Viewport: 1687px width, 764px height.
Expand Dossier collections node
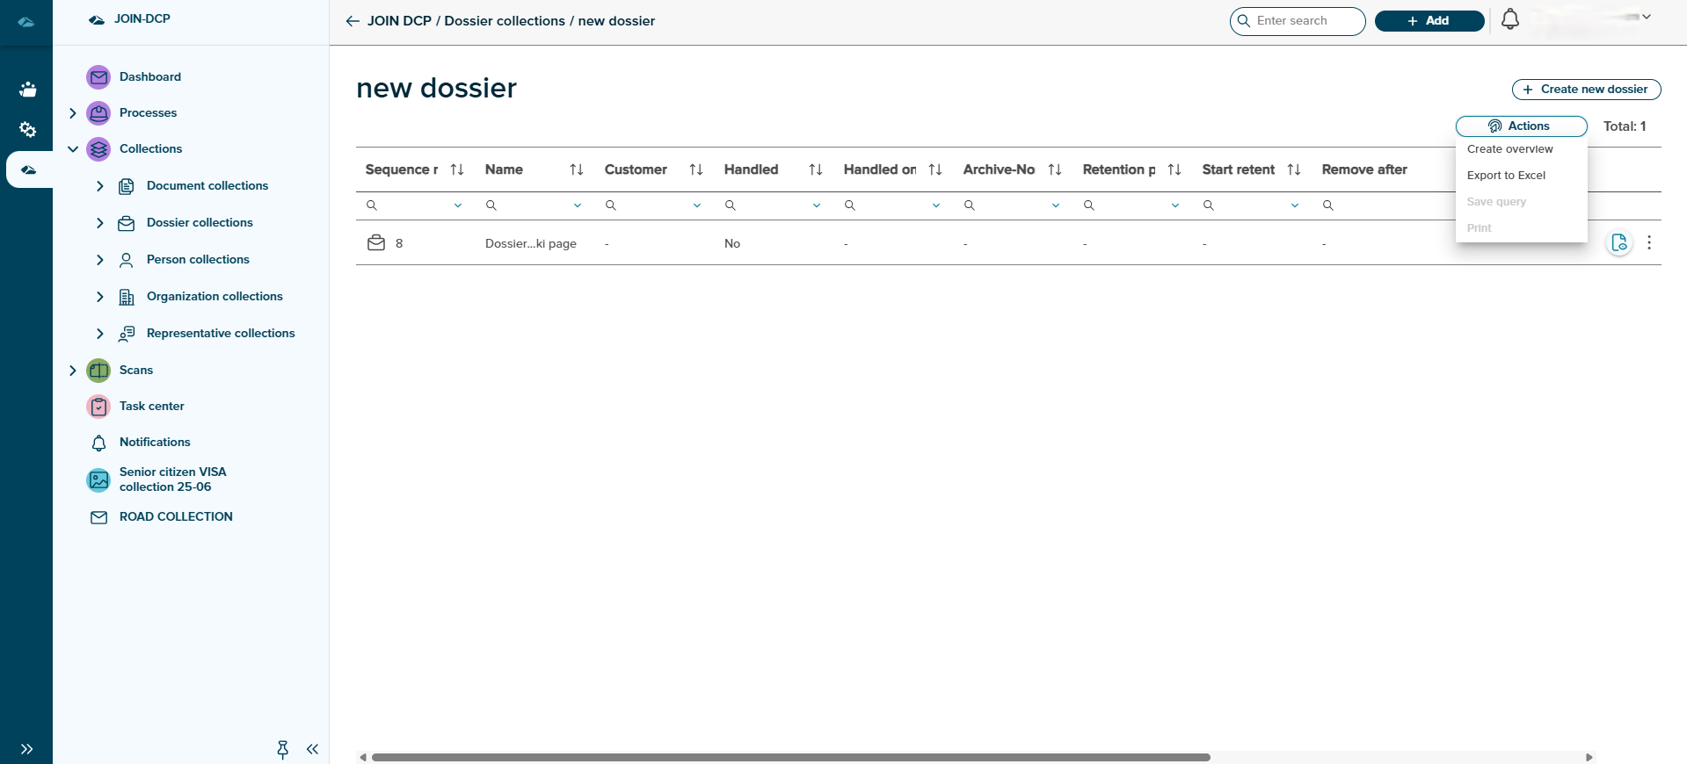pos(99,223)
